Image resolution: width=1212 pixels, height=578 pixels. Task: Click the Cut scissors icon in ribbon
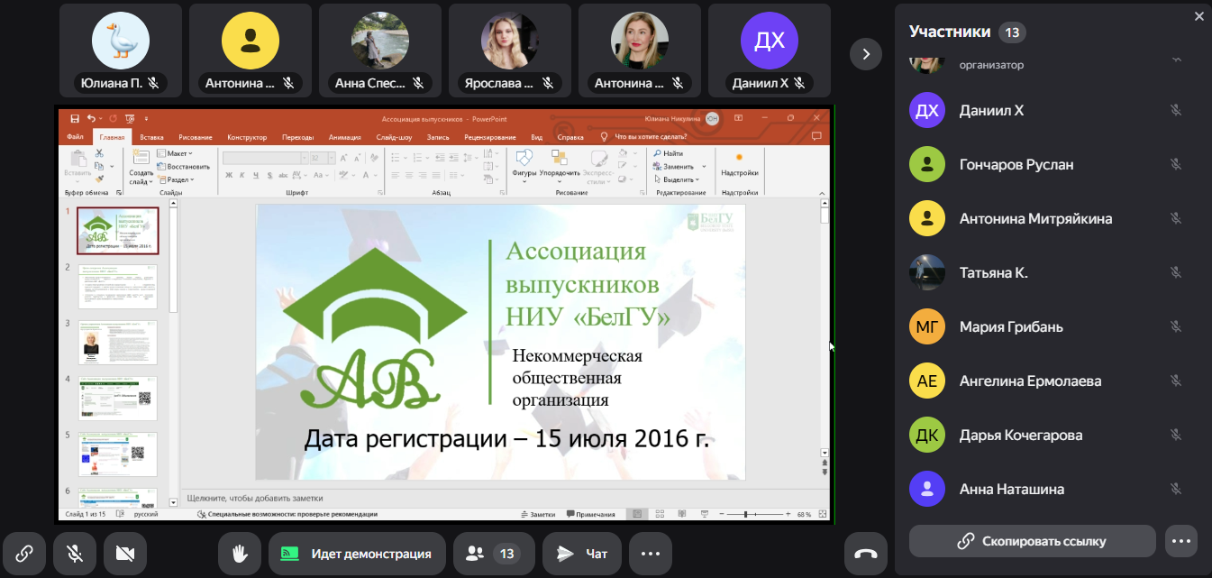(100, 154)
